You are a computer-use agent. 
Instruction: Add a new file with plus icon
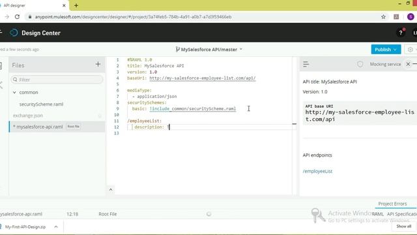98,64
